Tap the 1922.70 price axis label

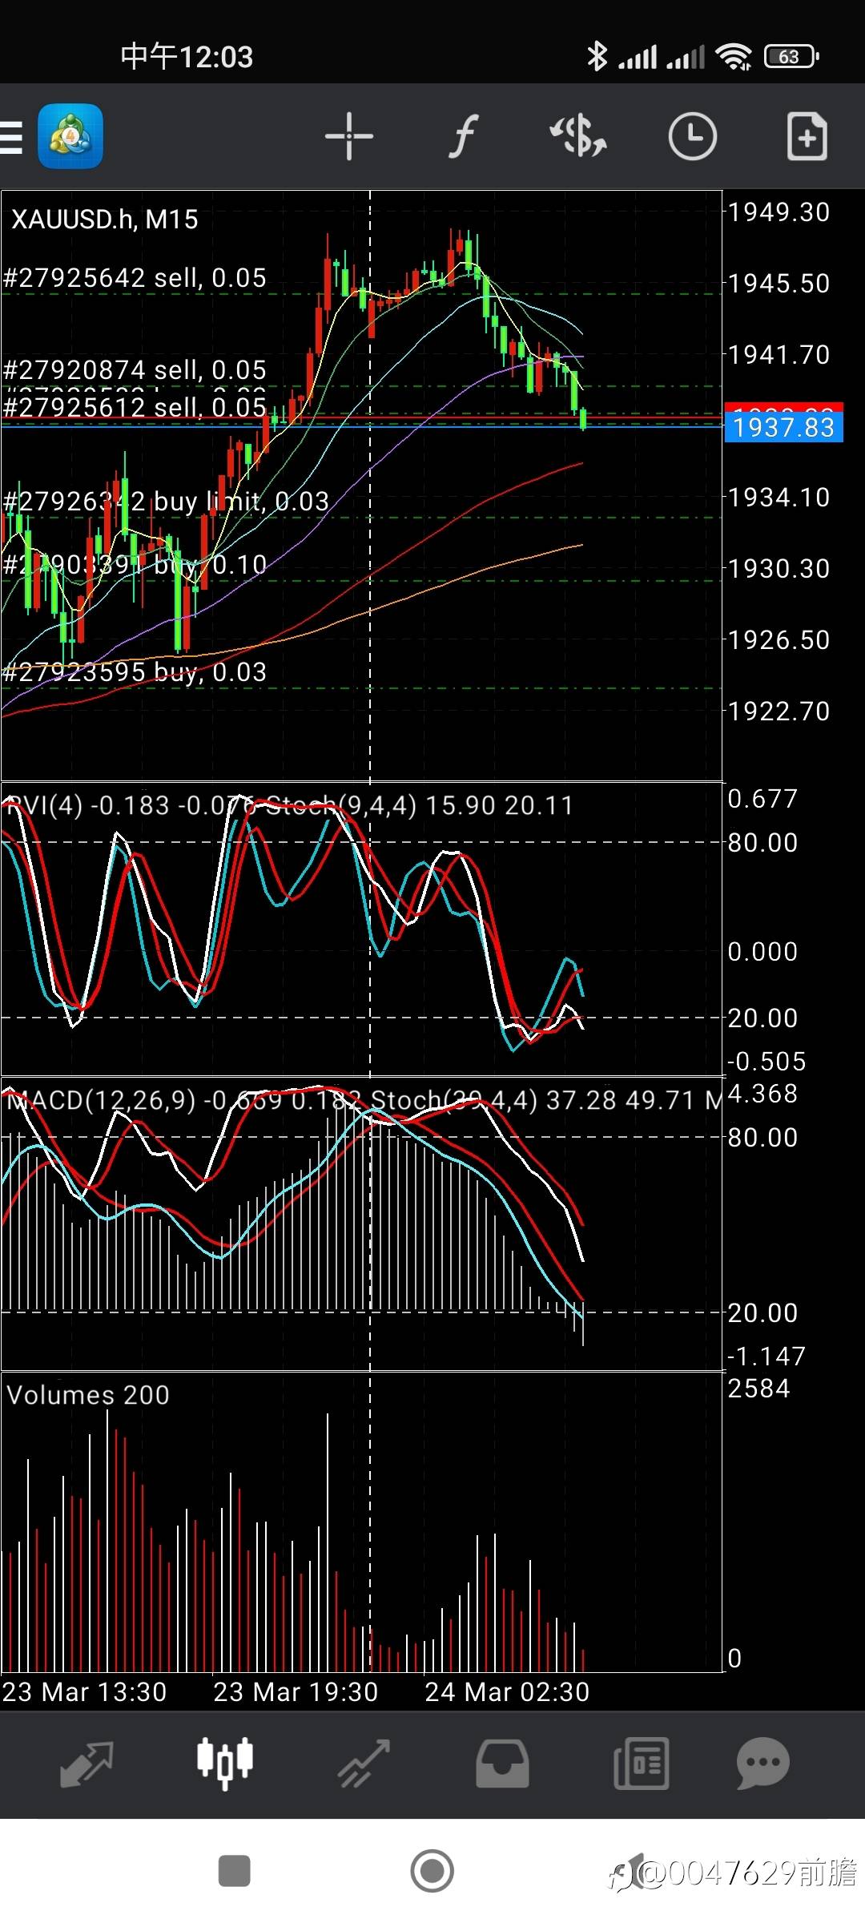778,712
